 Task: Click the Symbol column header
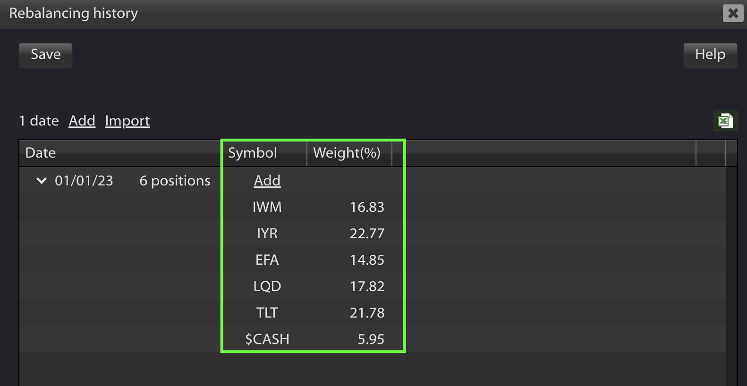(264, 153)
